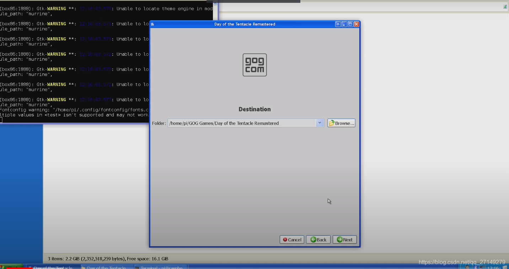Maximize the Day of the Tentacle Remastered window
The image size is (509, 269).
[x=350, y=24]
